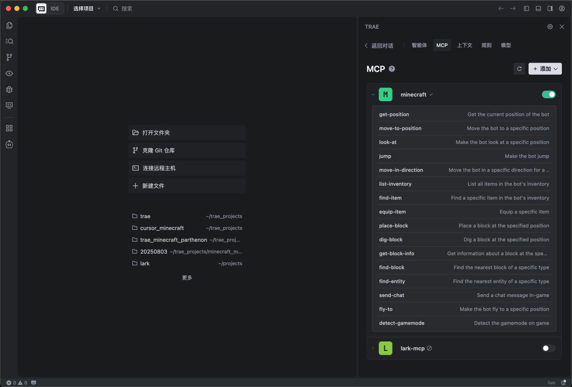Open the user account profile icon
Image resolution: width=572 pixels, height=387 pixels.
click(x=562, y=8)
